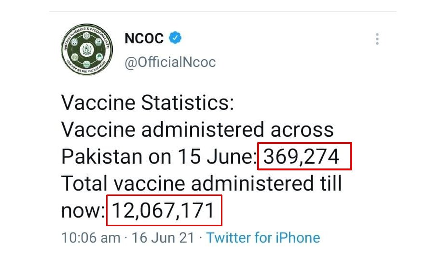
Task: Click the Twitter for iPhone source link
Action: pos(263,238)
